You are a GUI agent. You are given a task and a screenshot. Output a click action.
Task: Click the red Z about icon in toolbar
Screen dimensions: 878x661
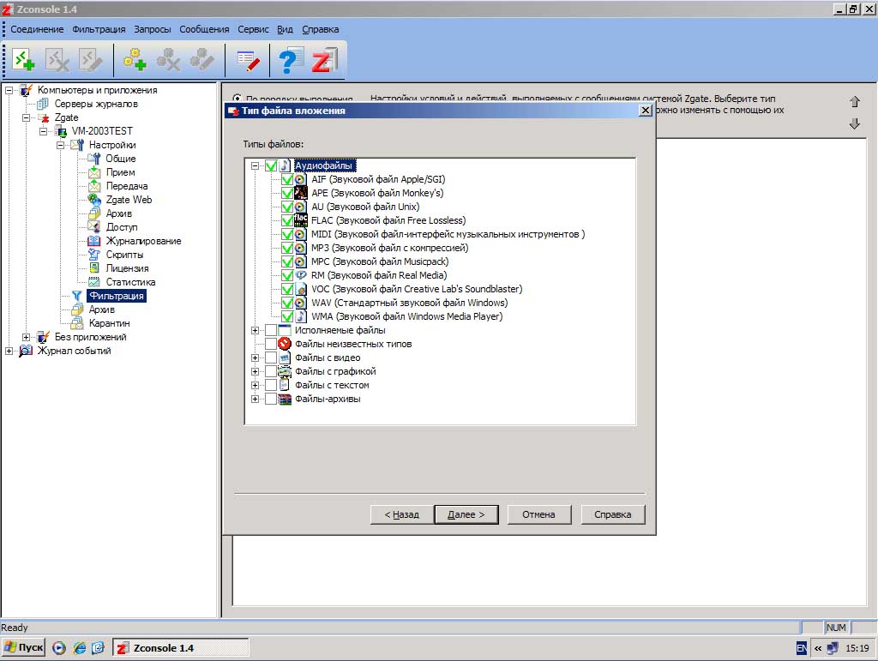point(324,60)
